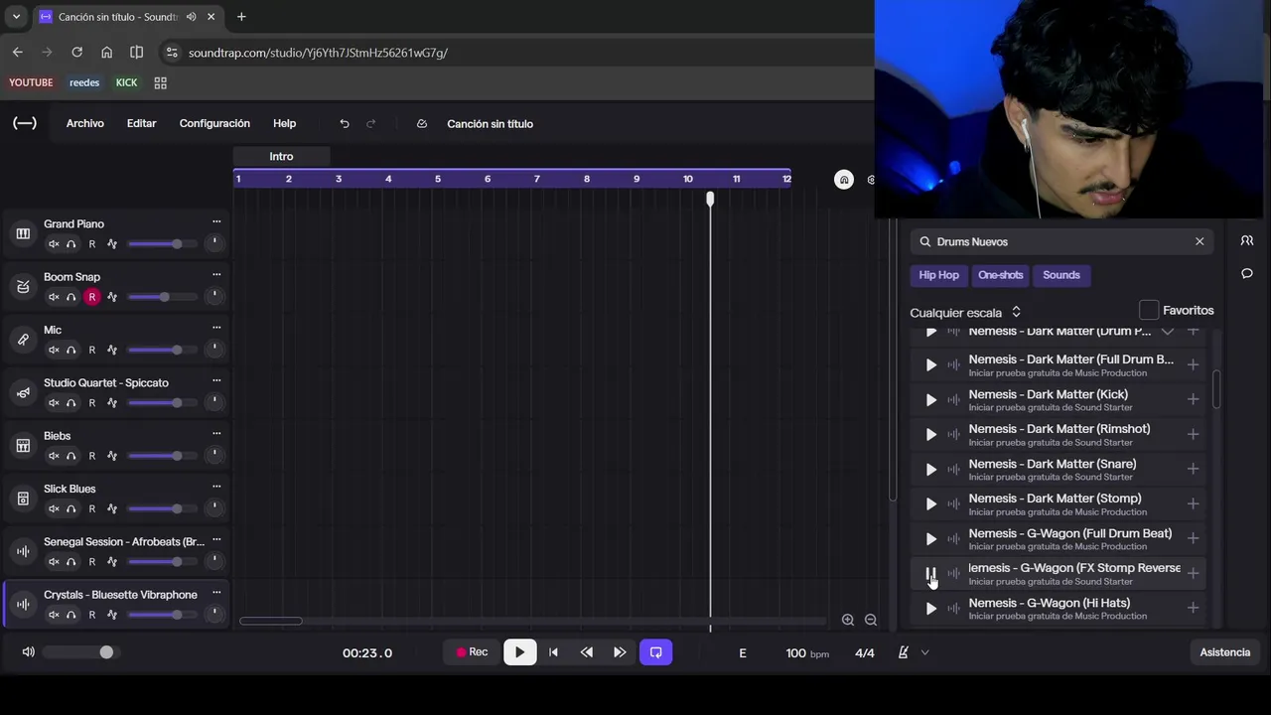Screen dimensions: 1271x715
Task: Zoom in on the timeline
Action: pyautogui.click(x=848, y=620)
